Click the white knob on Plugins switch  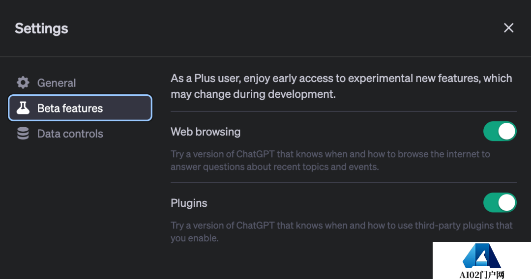pos(507,203)
